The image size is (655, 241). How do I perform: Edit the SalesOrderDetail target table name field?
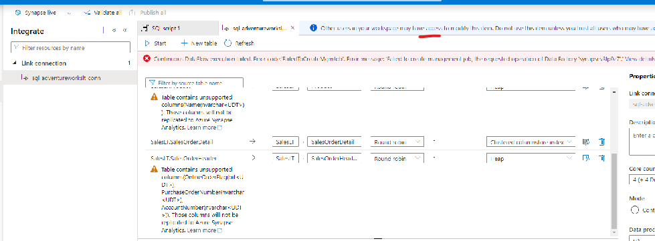click(334, 142)
